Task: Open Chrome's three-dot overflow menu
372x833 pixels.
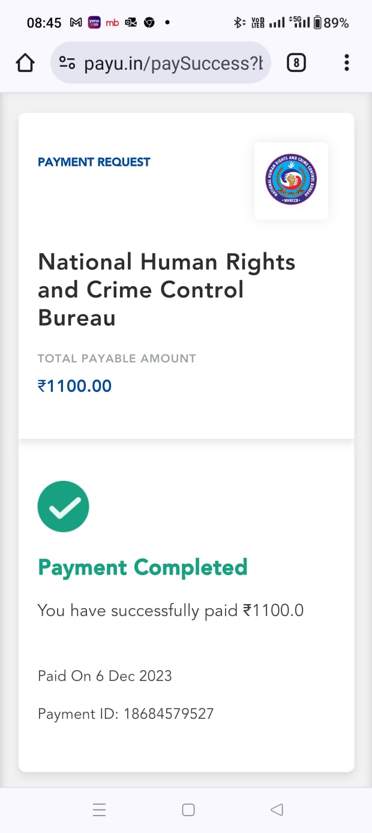Action: point(346,63)
